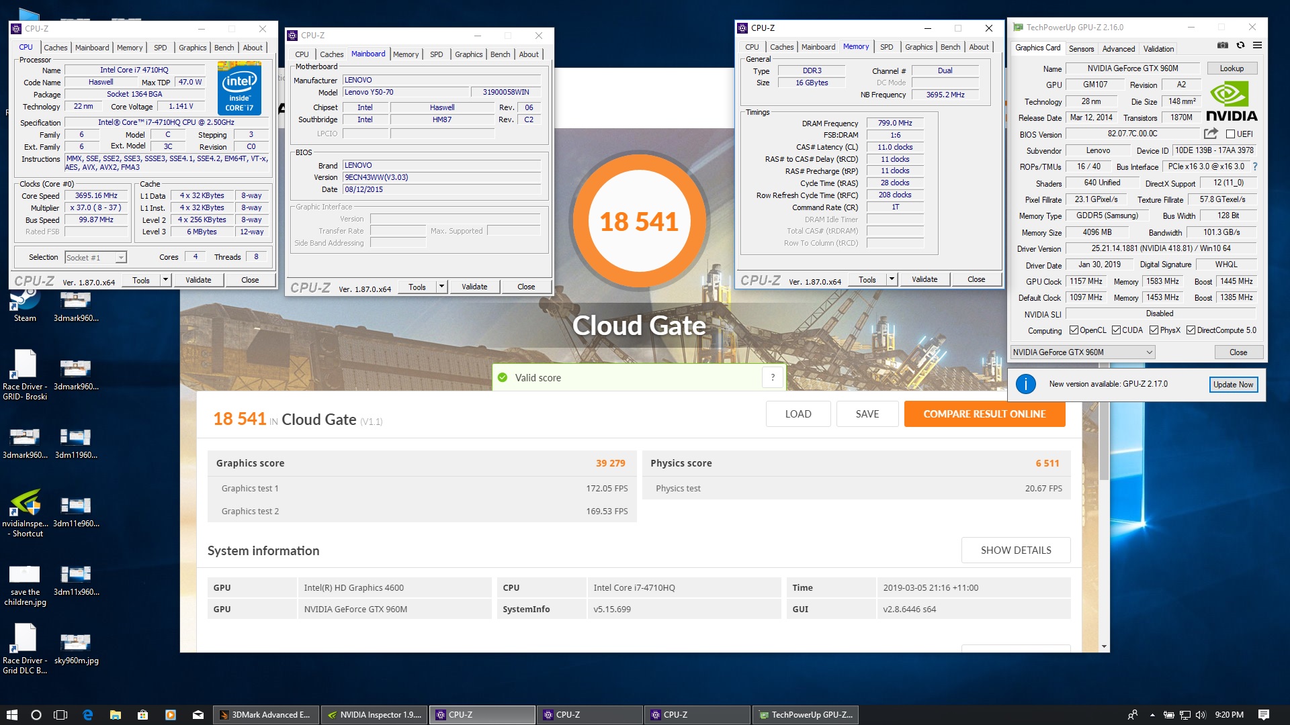
Task: Click the Lookup button in GPU-Z
Action: click(1232, 68)
